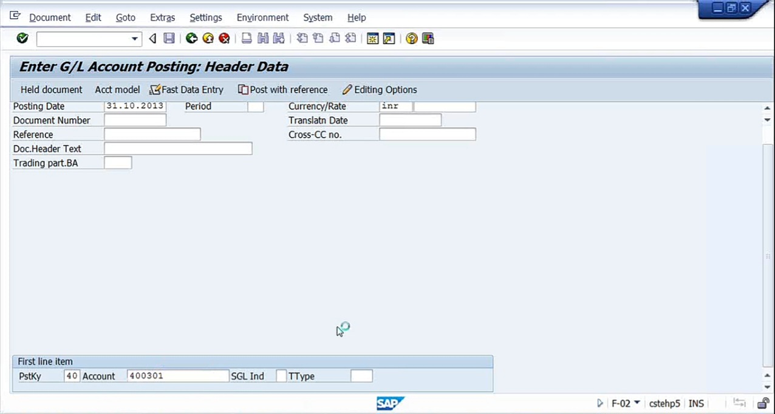This screenshot has height=414, width=775.
Task: Click the Post with reference button
Action: (283, 90)
